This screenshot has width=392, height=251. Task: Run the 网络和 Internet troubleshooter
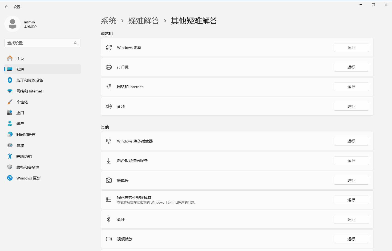coord(351,87)
